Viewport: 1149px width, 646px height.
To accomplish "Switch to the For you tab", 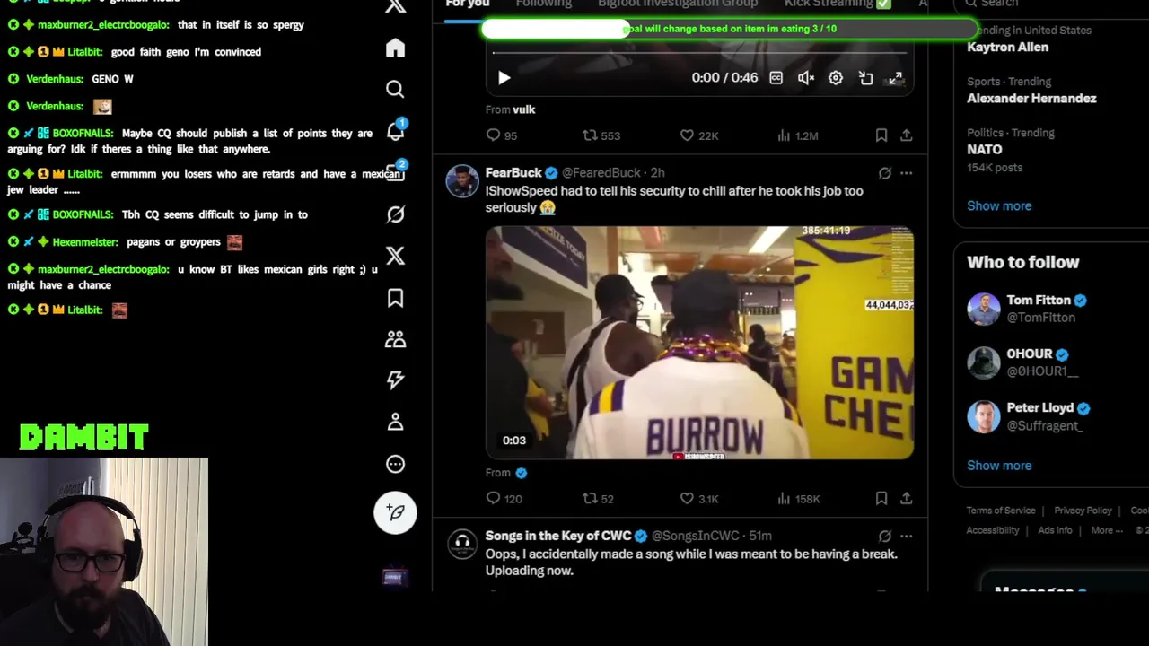I will [x=468, y=4].
